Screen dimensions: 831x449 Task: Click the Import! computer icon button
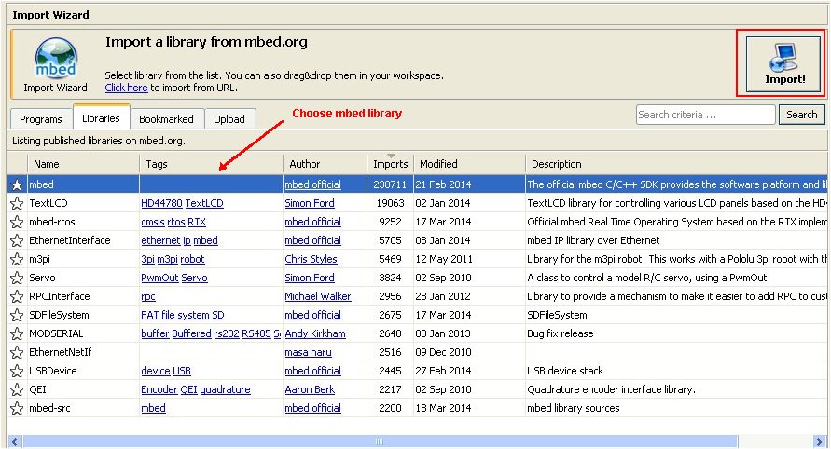[x=784, y=63]
